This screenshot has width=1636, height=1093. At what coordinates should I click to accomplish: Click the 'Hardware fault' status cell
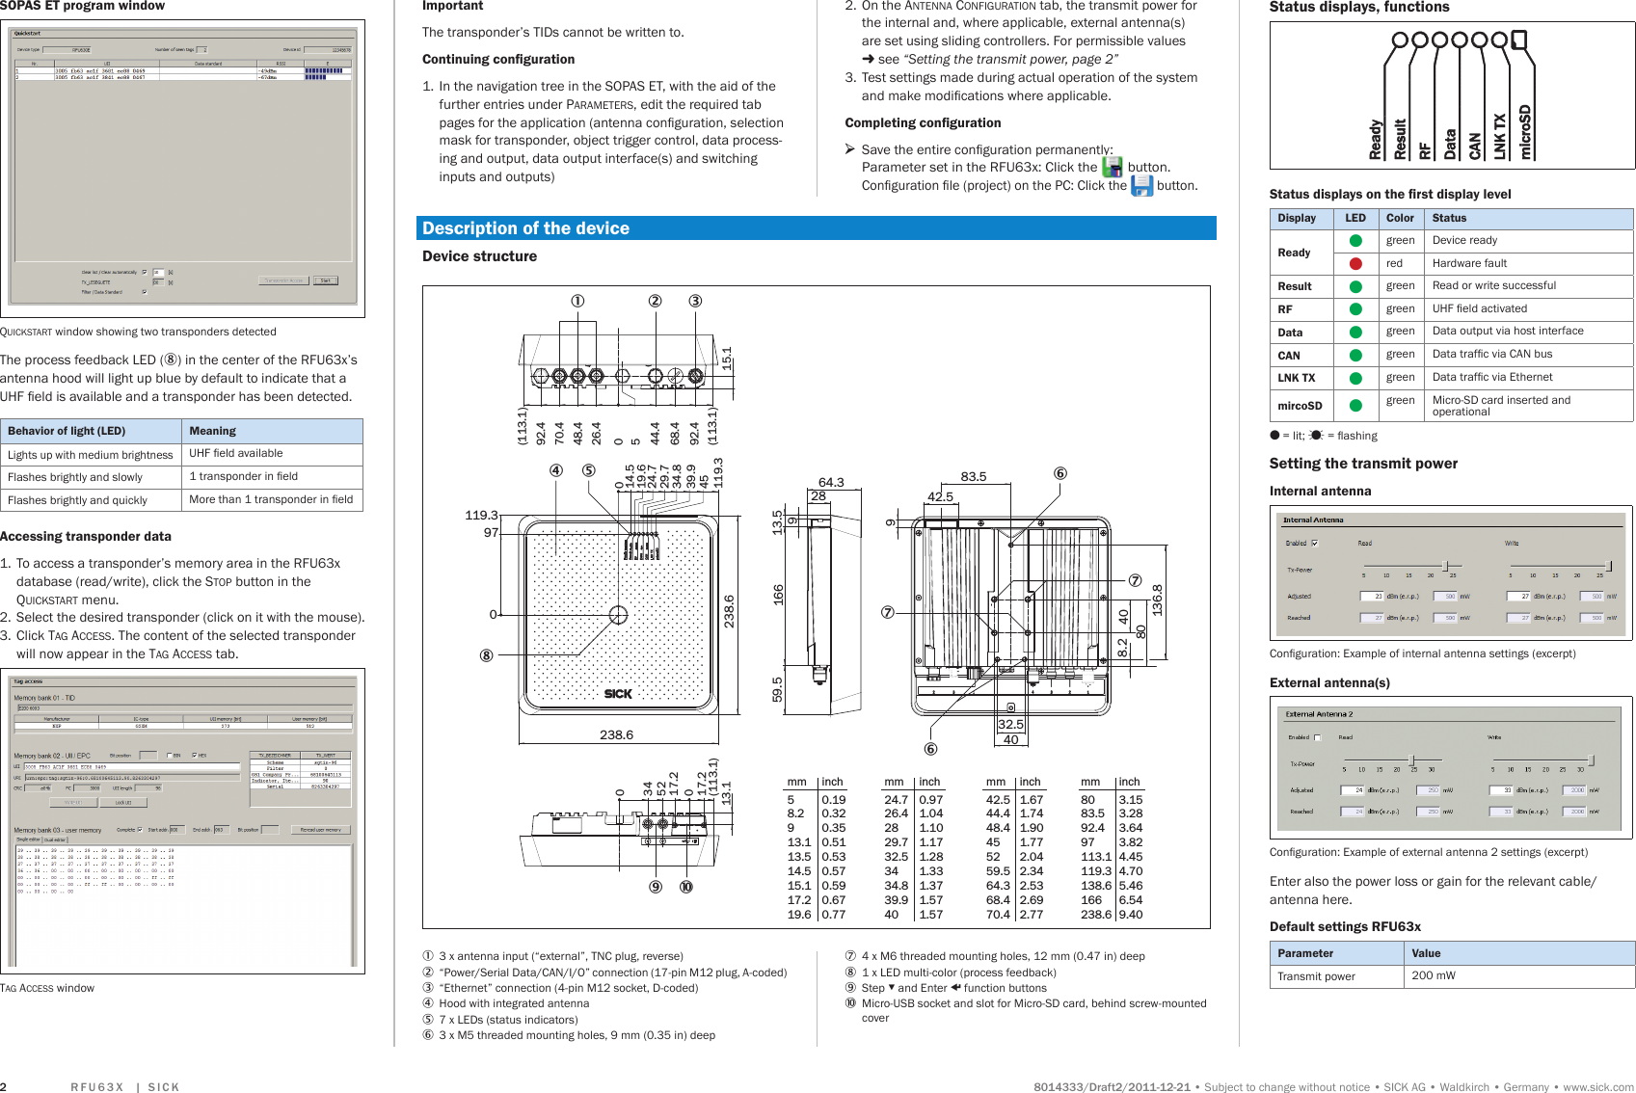(x=1529, y=263)
